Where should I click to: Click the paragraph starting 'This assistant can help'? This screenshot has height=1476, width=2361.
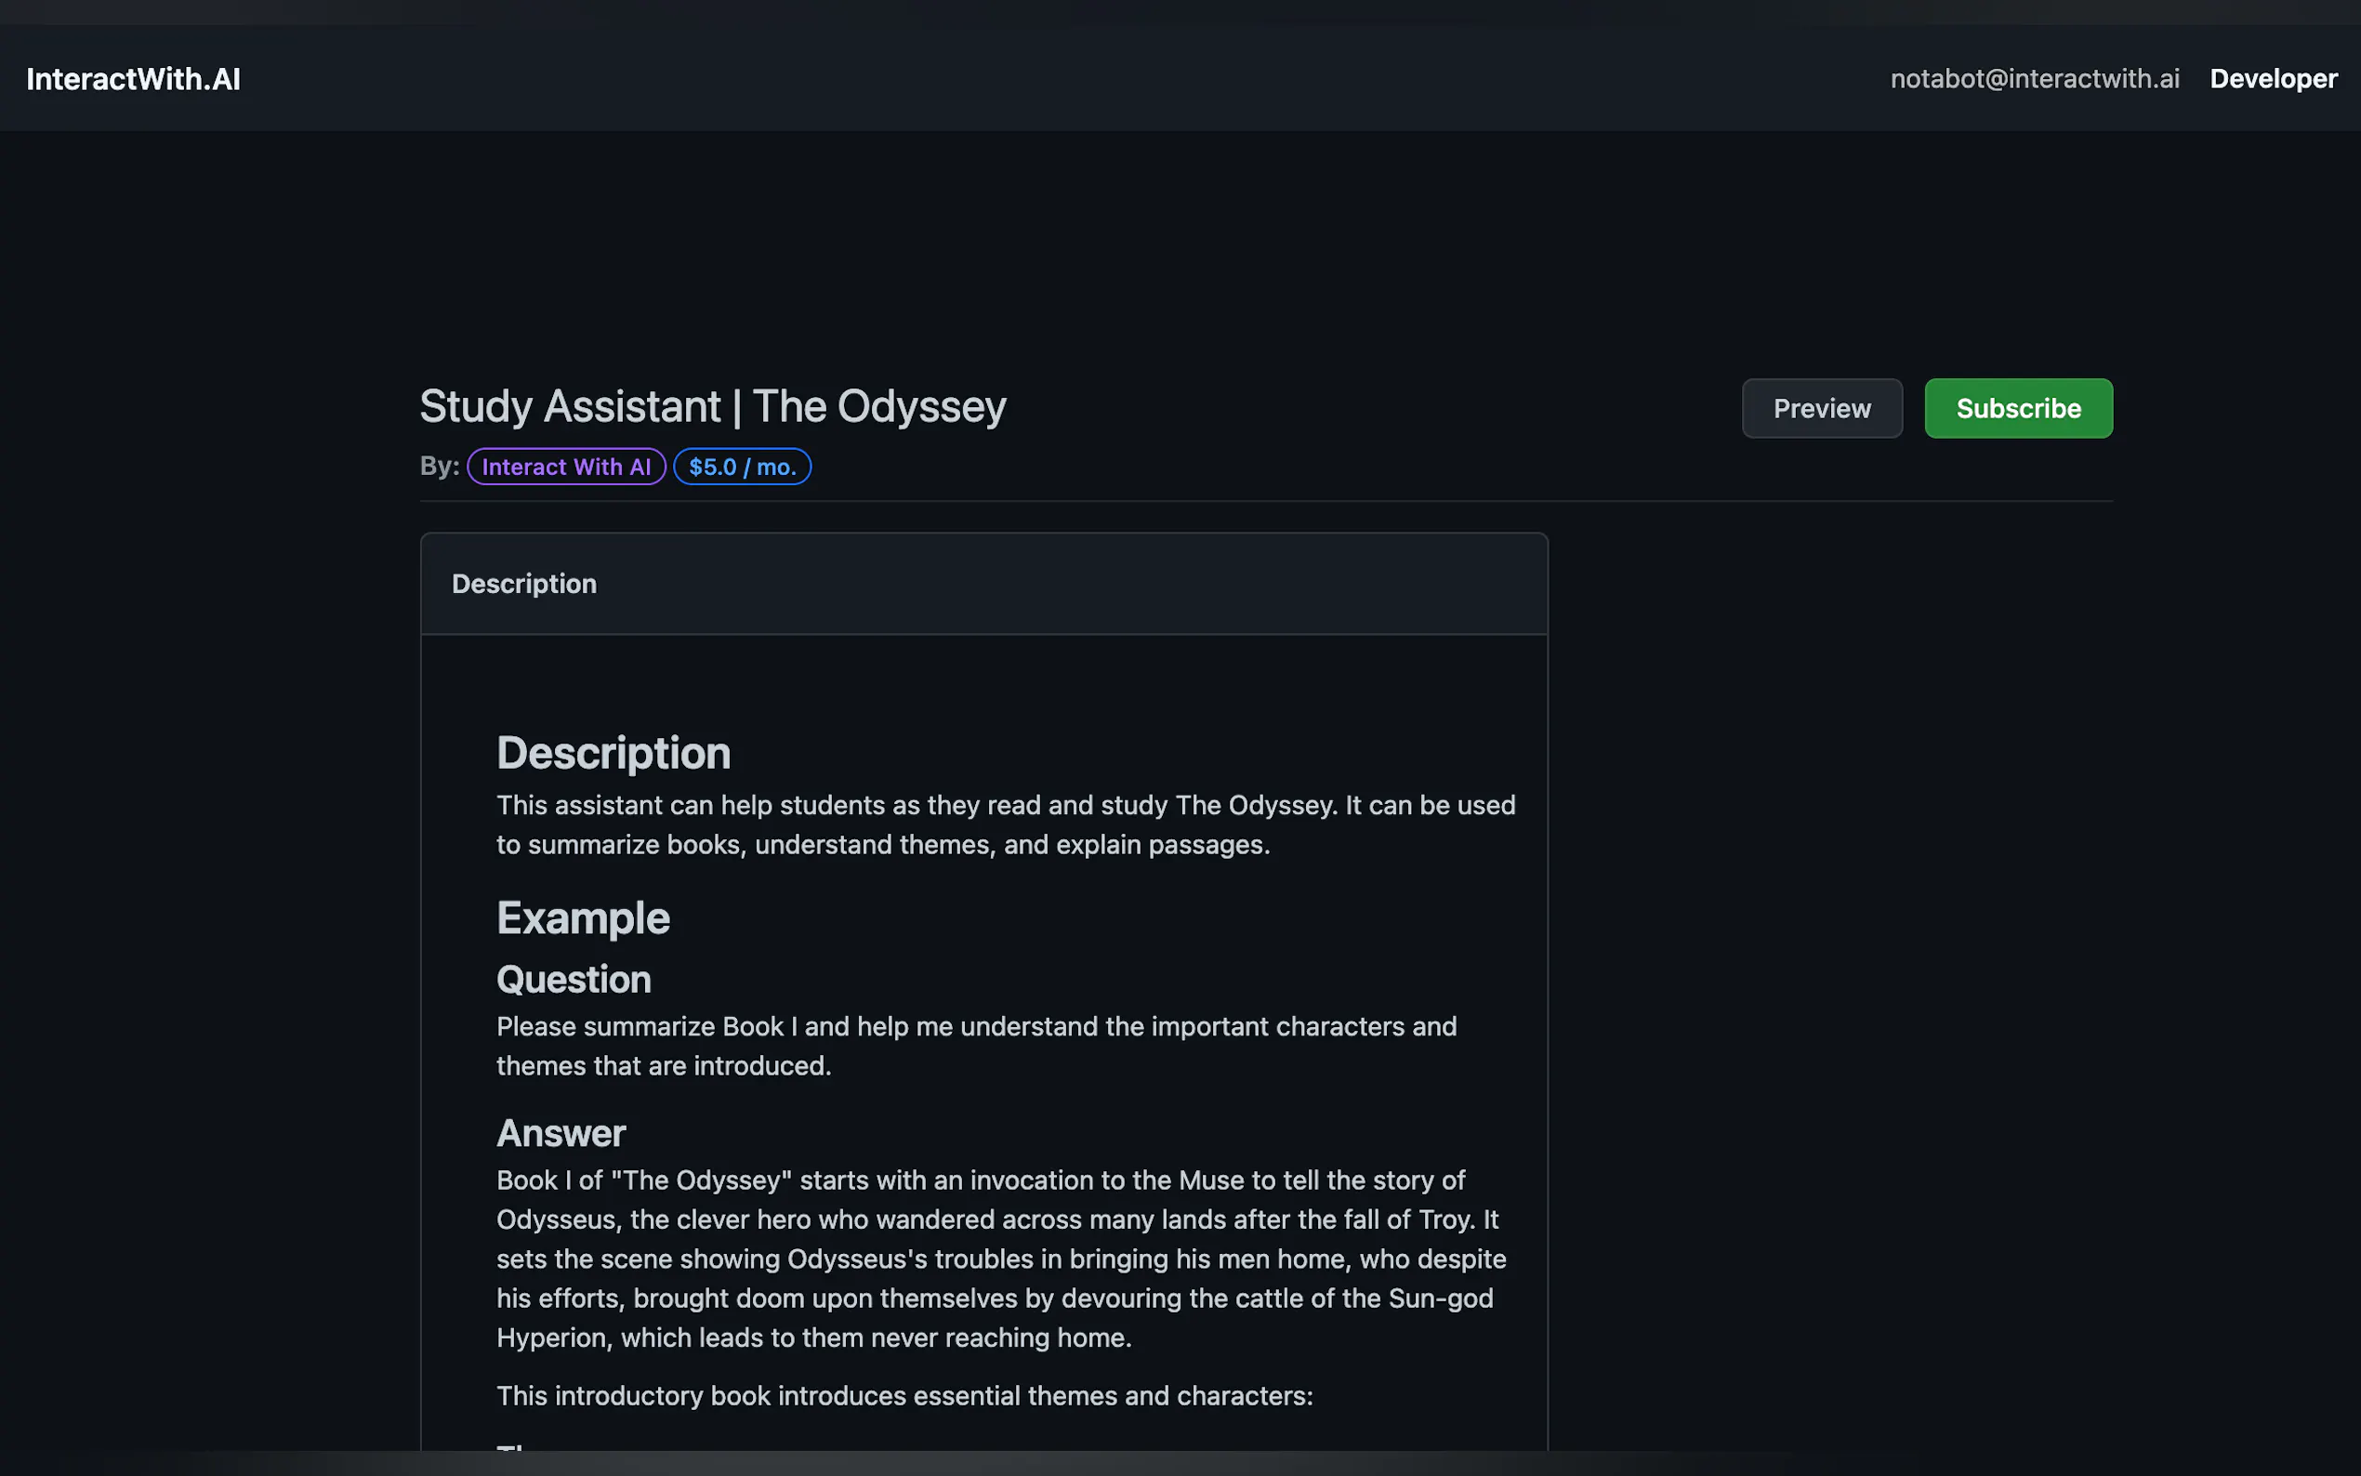[1006, 824]
